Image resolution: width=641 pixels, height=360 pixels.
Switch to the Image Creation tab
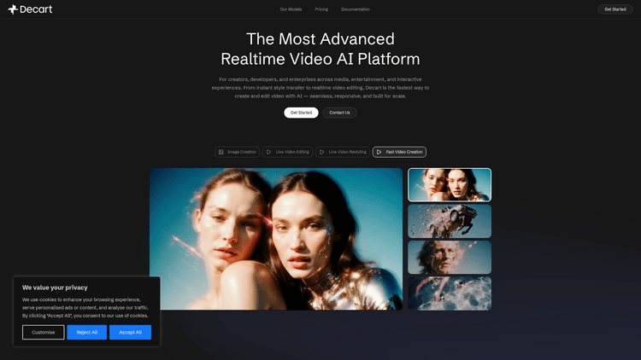237,152
